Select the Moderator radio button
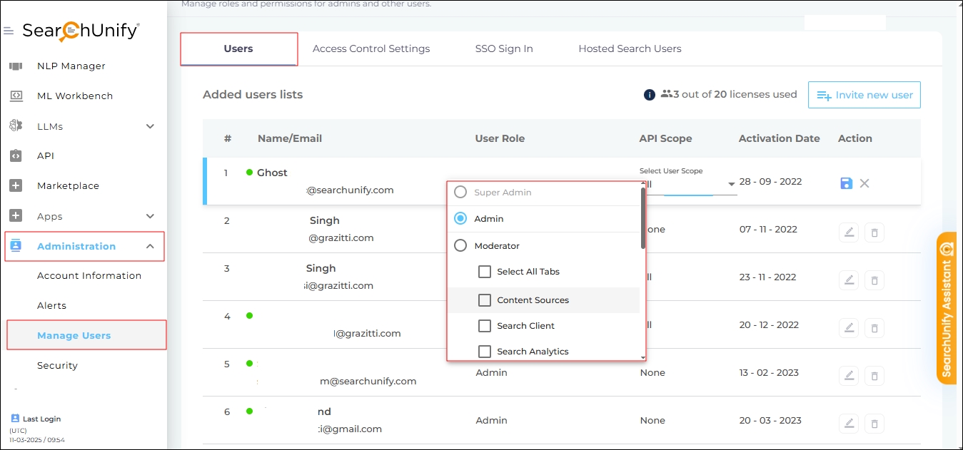This screenshot has height=450, width=963. 461,246
